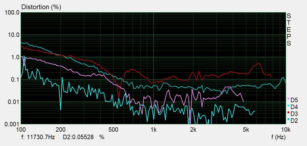Click the '10.0' y-axis label
Viewport: 307px width, 146px height.
(x=14, y=35)
